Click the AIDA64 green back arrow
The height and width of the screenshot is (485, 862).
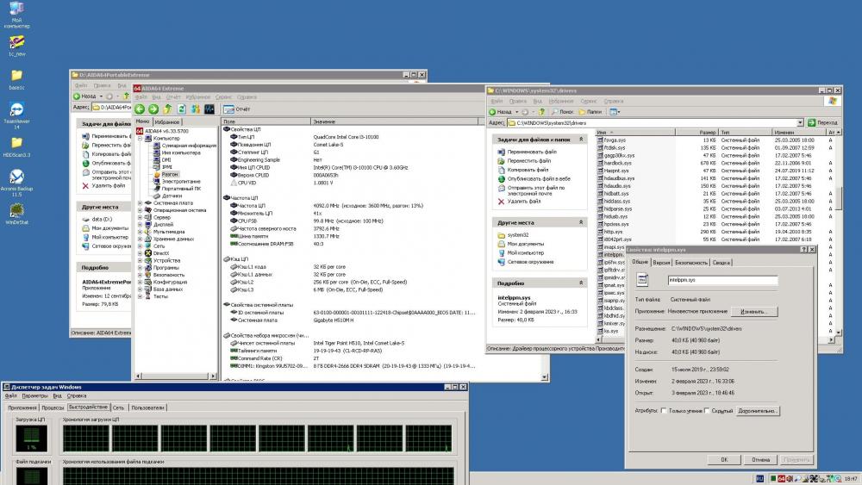140,109
